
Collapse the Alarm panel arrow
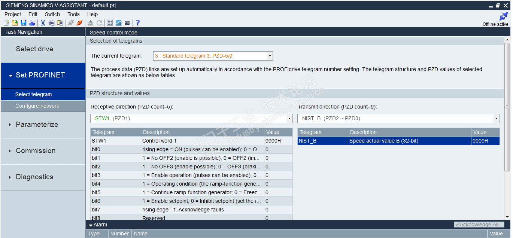91,225
